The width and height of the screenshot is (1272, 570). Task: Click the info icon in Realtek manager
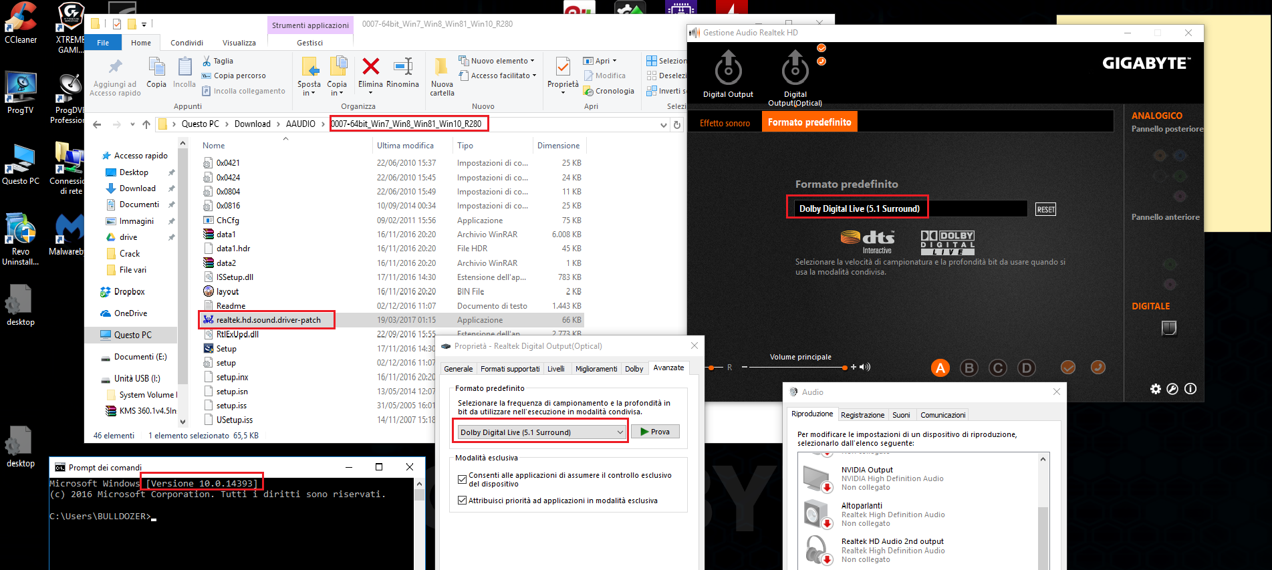click(x=1190, y=389)
